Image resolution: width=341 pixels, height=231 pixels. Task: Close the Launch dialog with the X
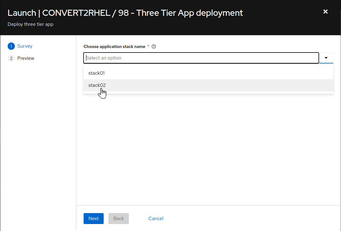click(x=325, y=12)
